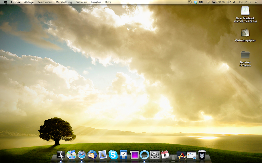The height and width of the screenshot is (163, 262).
Task: Launch iTunes from the Dock
Action: coord(71,155)
